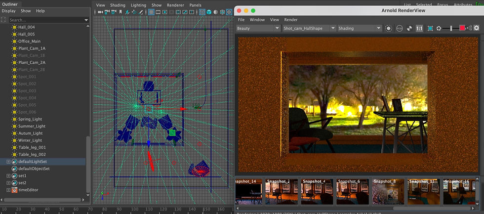The image size is (484, 214).
Task: Open the Outliner Show menu
Action: pos(26,11)
